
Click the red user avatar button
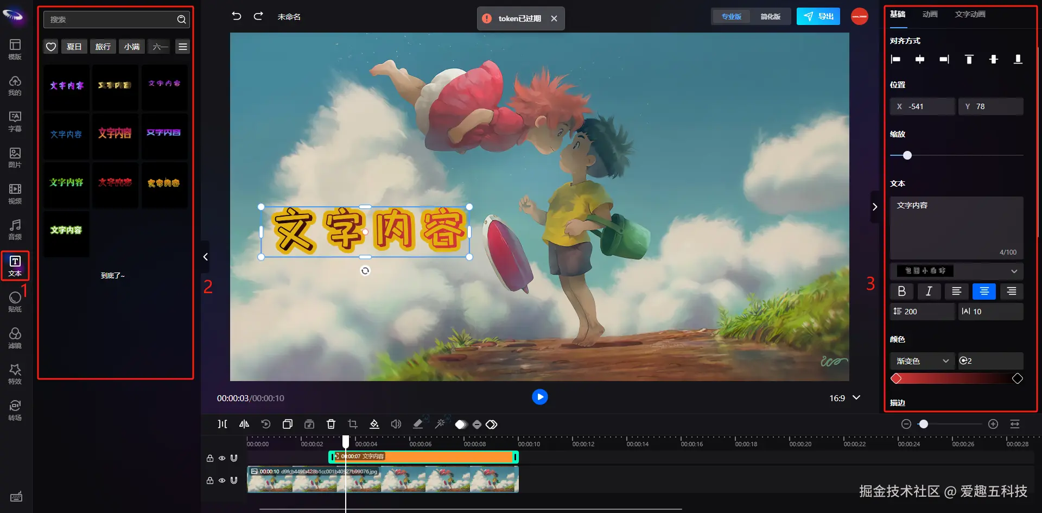[860, 16]
